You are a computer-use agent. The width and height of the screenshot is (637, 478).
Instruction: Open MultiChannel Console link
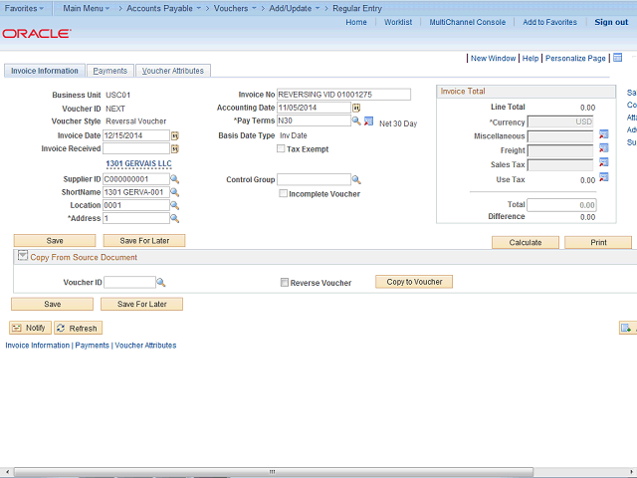pyautogui.click(x=468, y=22)
